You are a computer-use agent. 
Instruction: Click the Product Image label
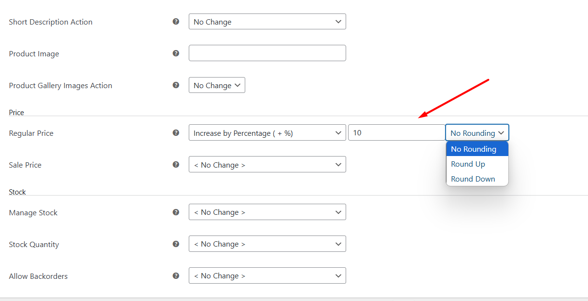pyautogui.click(x=34, y=54)
